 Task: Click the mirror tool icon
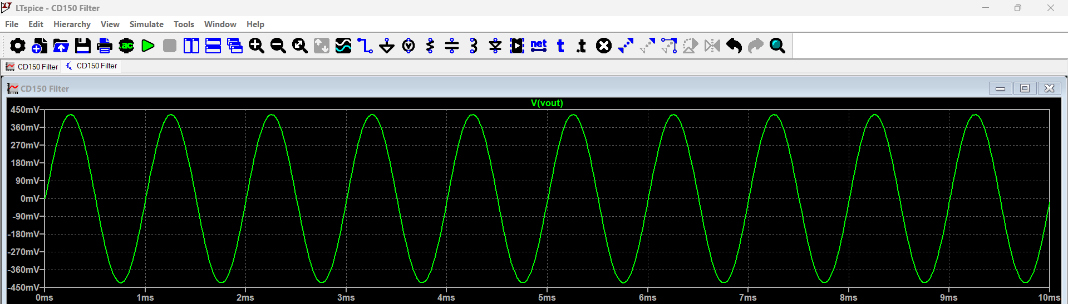pyautogui.click(x=712, y=46)
